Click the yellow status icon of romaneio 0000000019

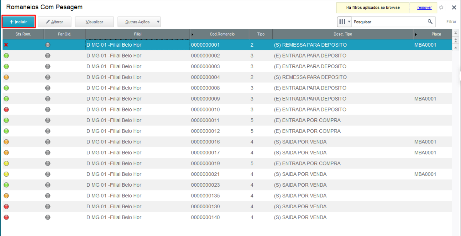pos(6,164)
